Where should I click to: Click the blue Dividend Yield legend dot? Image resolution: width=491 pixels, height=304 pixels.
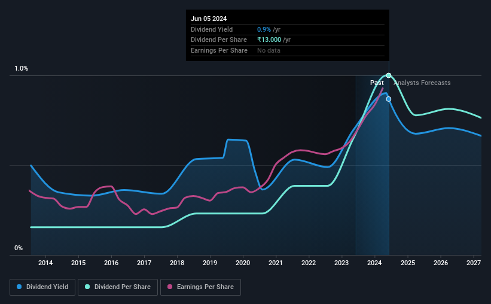tap(19, 287)
